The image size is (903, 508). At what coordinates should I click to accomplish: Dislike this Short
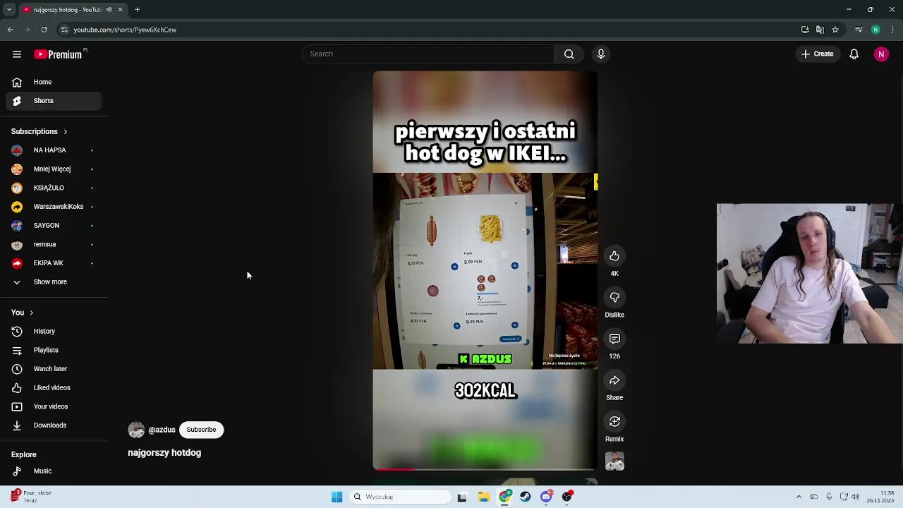pyautogui.click(x=614, y=298)
